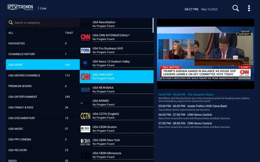Play the USA CBSN Boston channel

coord(117,129)
